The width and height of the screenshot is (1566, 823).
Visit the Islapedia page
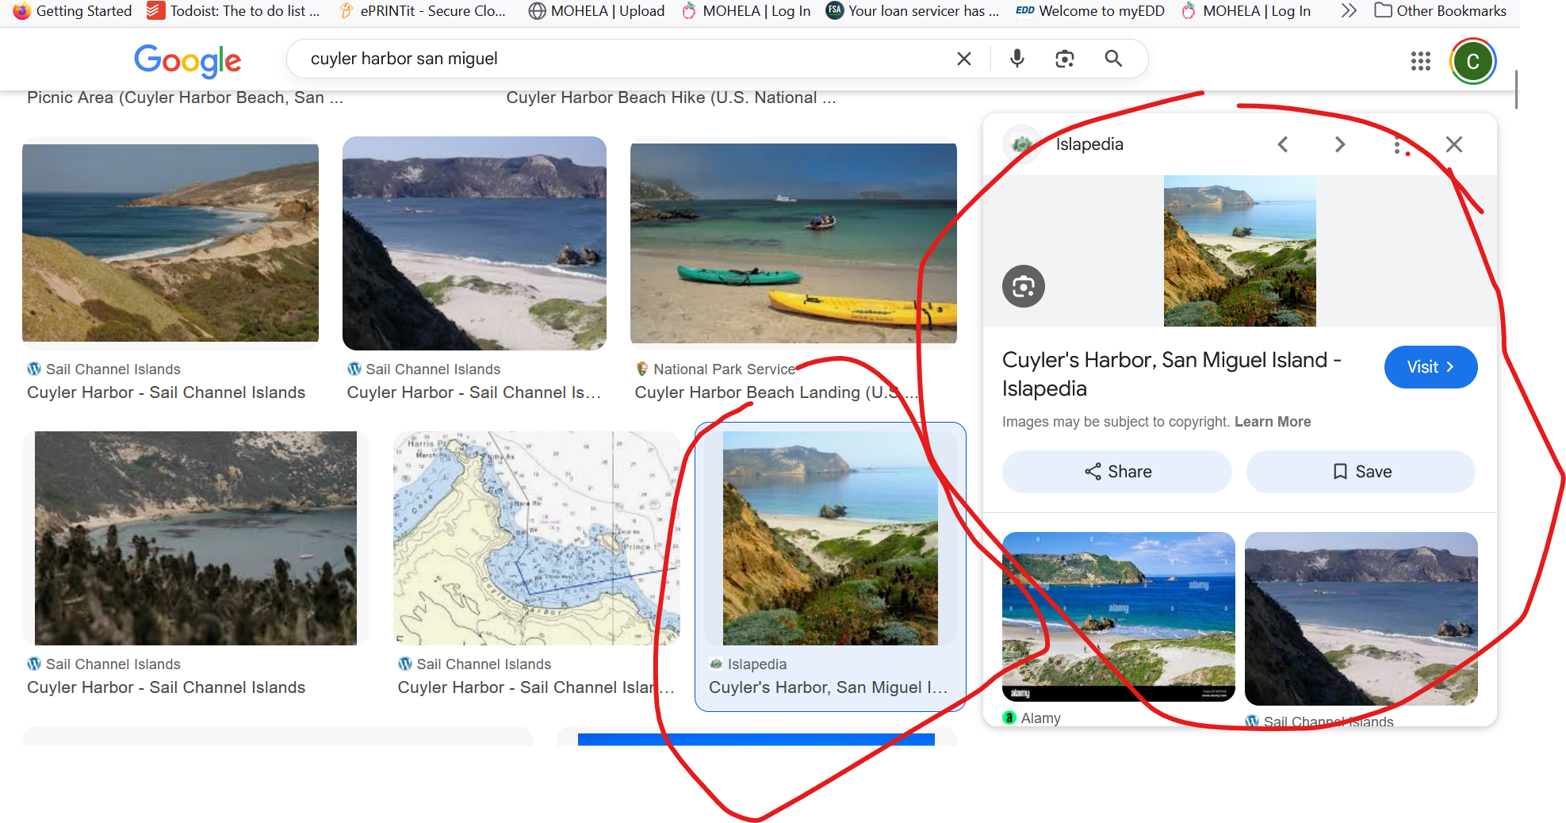point(1430,367)
